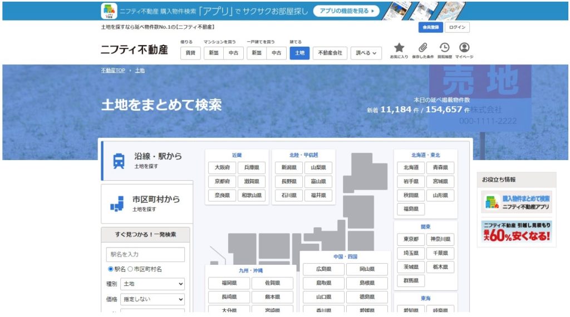Choose 北海道 prefecture
The image size is (570, 317).
411,167
